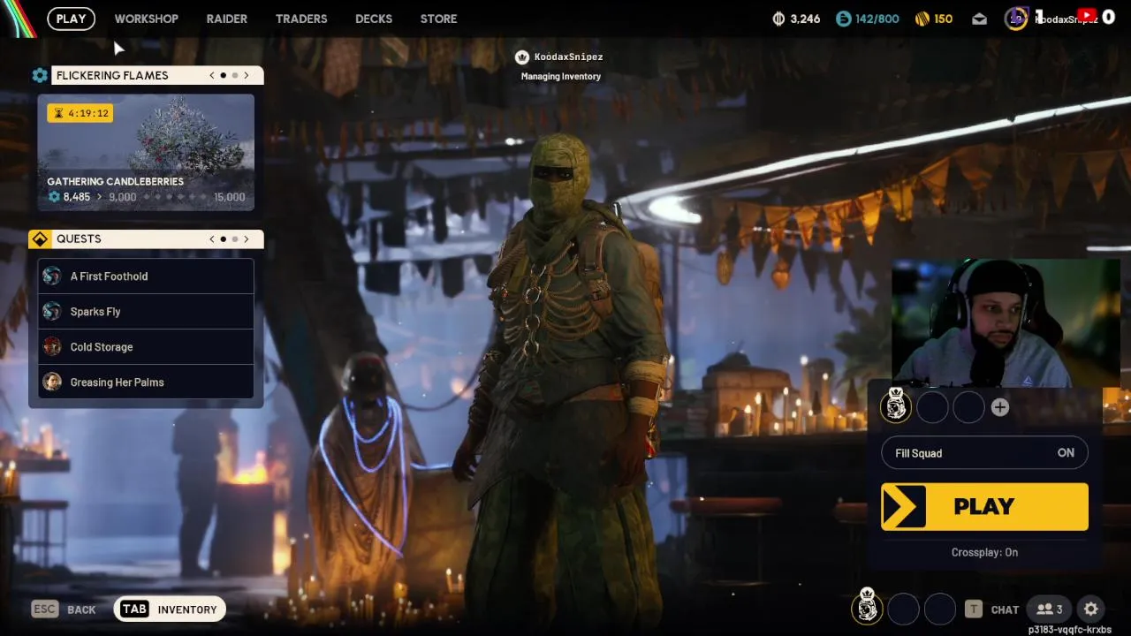The width and height of the screenshot is (1131, 636).
Task: Click the A First Foothold trader portrait icon
Action: coord(52,276)
